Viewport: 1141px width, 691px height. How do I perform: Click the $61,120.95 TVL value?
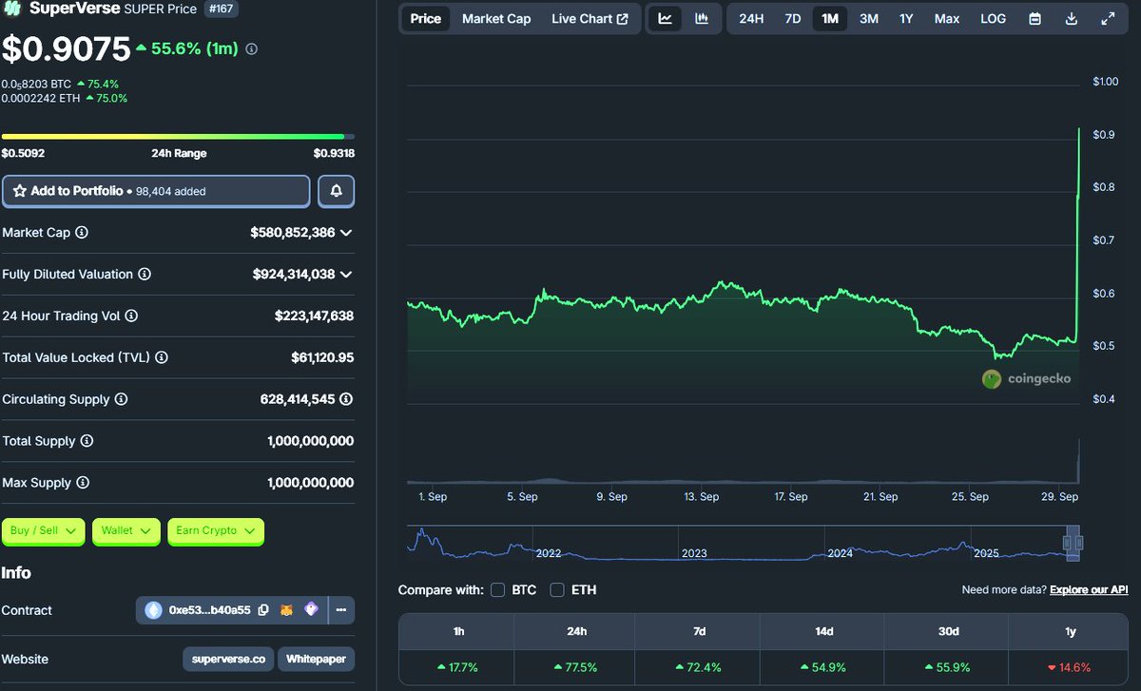(x=322, y=357)
